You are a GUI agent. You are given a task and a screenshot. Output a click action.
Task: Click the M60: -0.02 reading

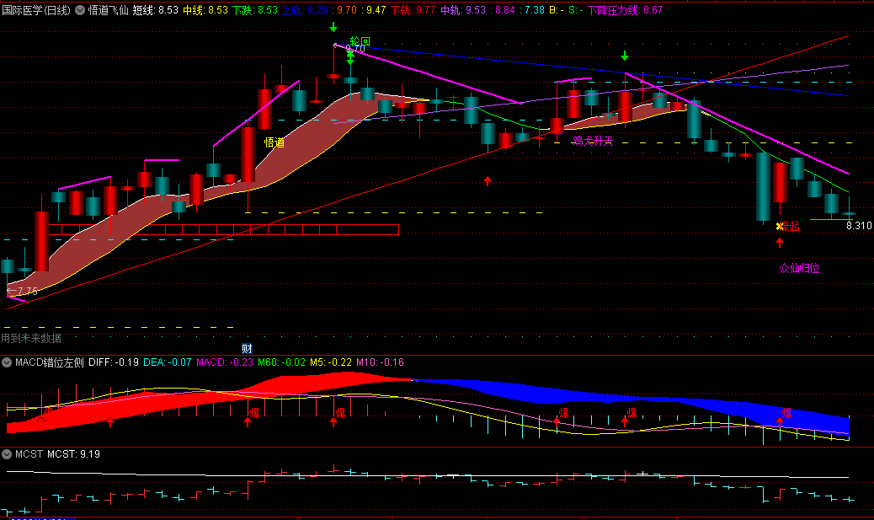281,362
